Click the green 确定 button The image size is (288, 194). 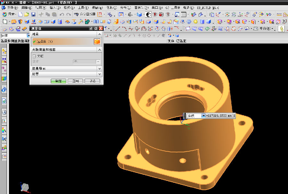[58, 81]
